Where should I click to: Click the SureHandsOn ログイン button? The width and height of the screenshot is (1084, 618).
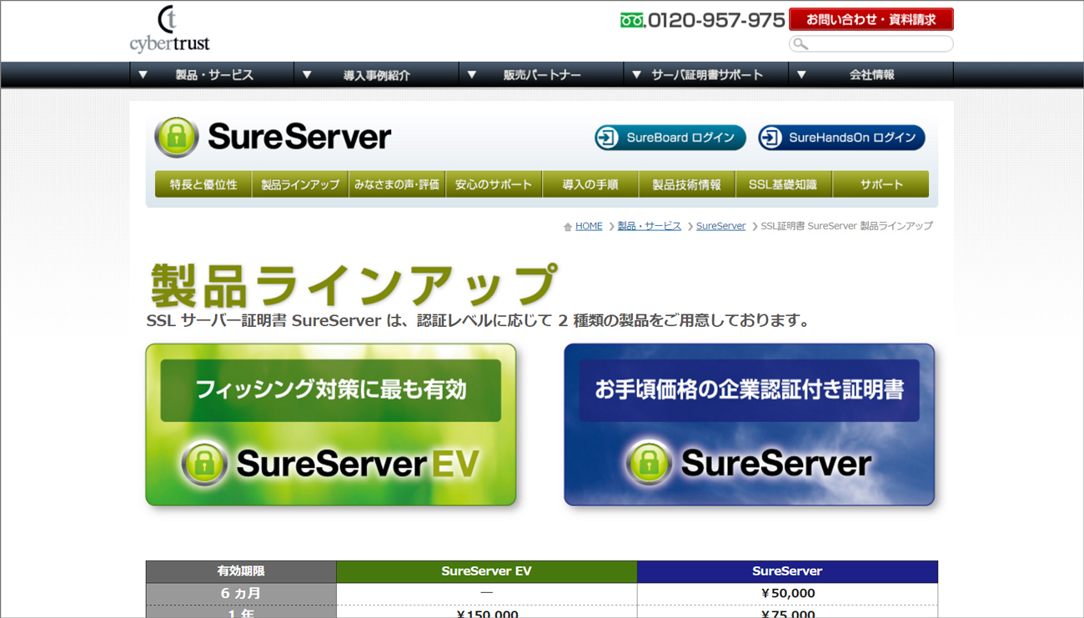coord(841,138)
